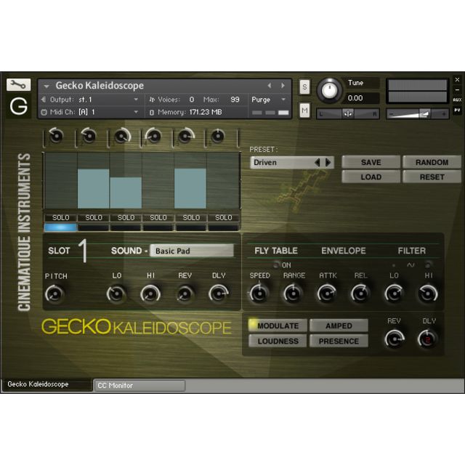The image size is (465, 465).
Task: Toggle the MODULATE effect button
Action: (278, 325)
